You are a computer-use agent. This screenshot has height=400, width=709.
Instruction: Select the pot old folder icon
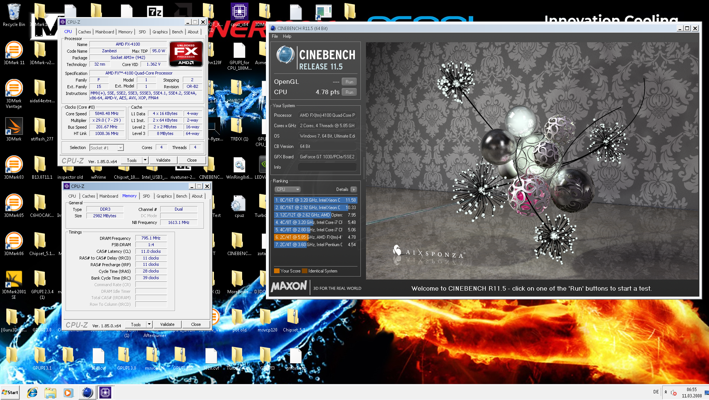click(x=239, y=320)
